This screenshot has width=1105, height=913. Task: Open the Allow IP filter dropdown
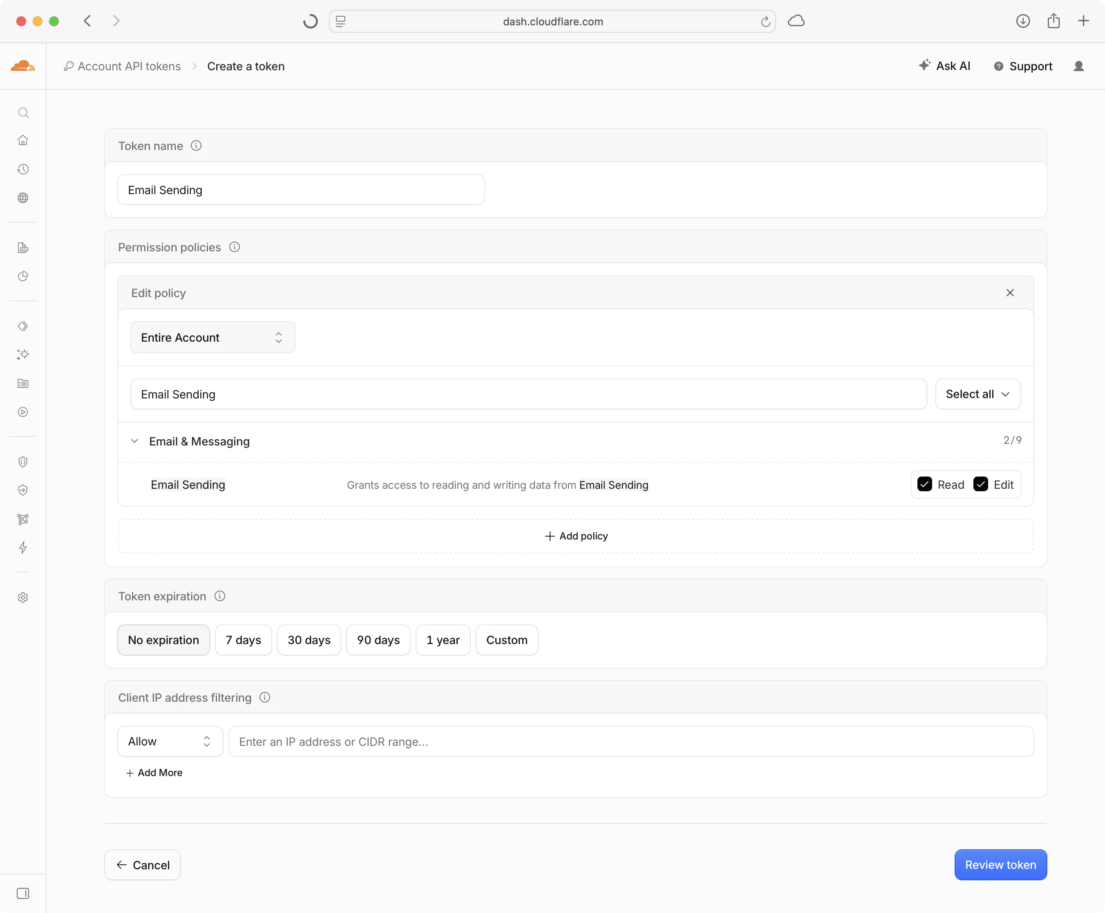coord(170,741)
